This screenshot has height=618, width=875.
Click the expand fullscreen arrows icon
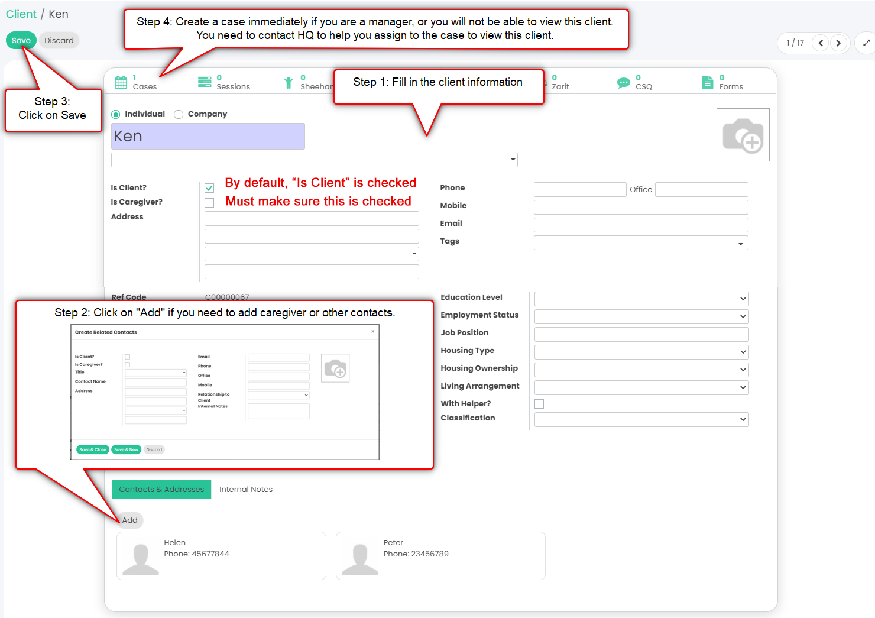pyautogui.click(x=866, y=43)
